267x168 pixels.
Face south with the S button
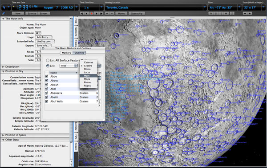point(216,14)
